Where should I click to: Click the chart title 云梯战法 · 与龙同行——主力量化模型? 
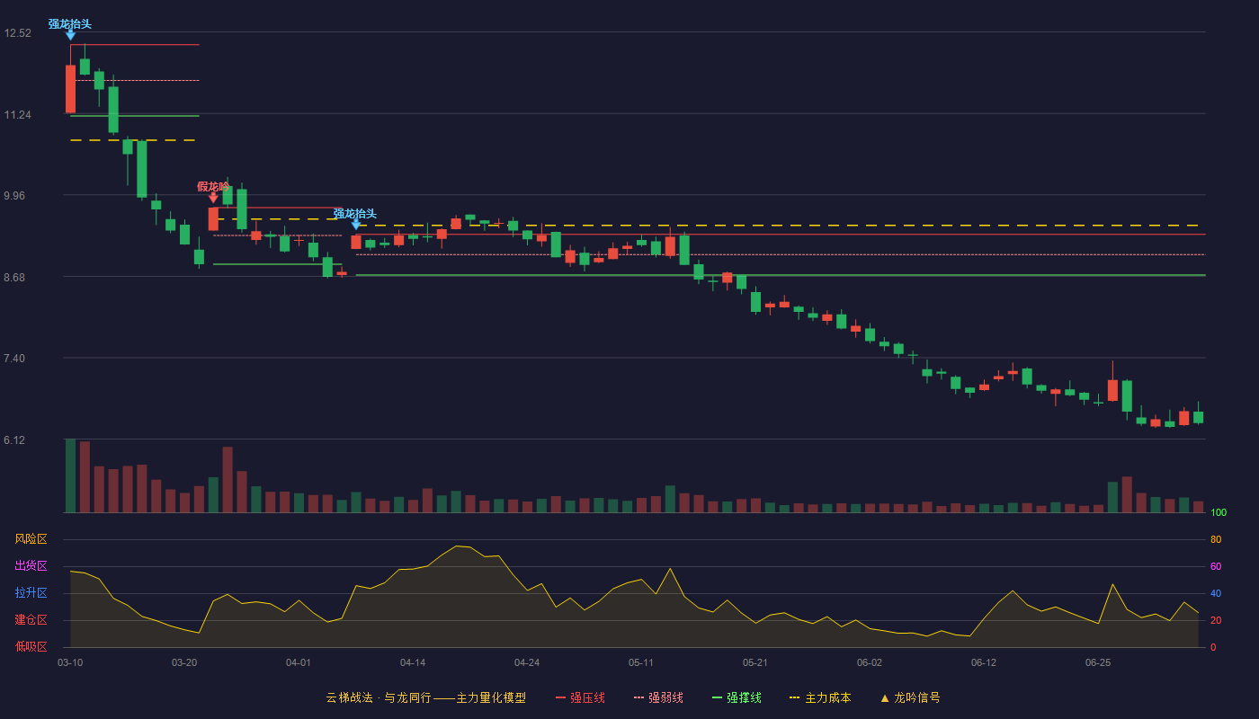coord(426,697)
